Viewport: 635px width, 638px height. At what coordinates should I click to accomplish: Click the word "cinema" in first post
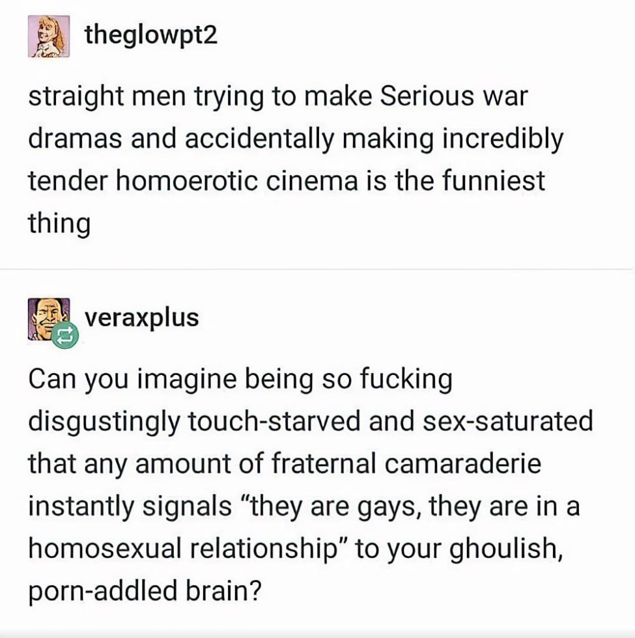[312, 181]
